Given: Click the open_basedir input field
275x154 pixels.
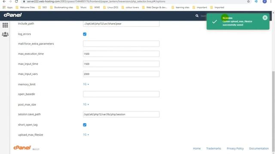Looking at the screenshot, I should (x=121, y=94).
